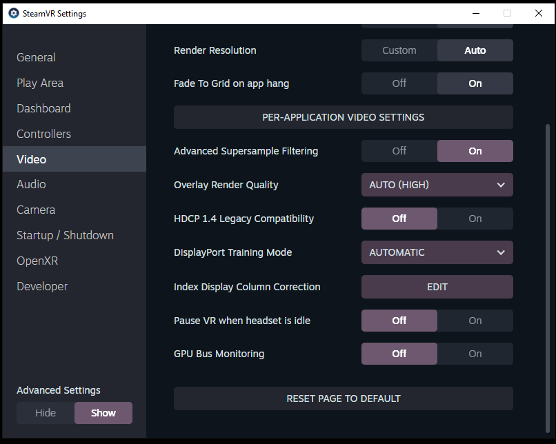This screenshot has width=556, height=444.
Task: Turn off GPU Bus Monitoring
Action: (x=399, y=354)
